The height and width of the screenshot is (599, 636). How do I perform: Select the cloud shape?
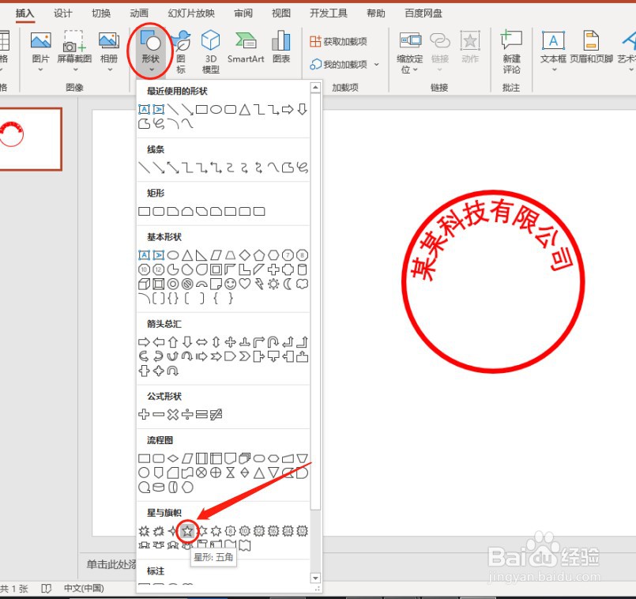pyautogui.click(x=302, y=284)
